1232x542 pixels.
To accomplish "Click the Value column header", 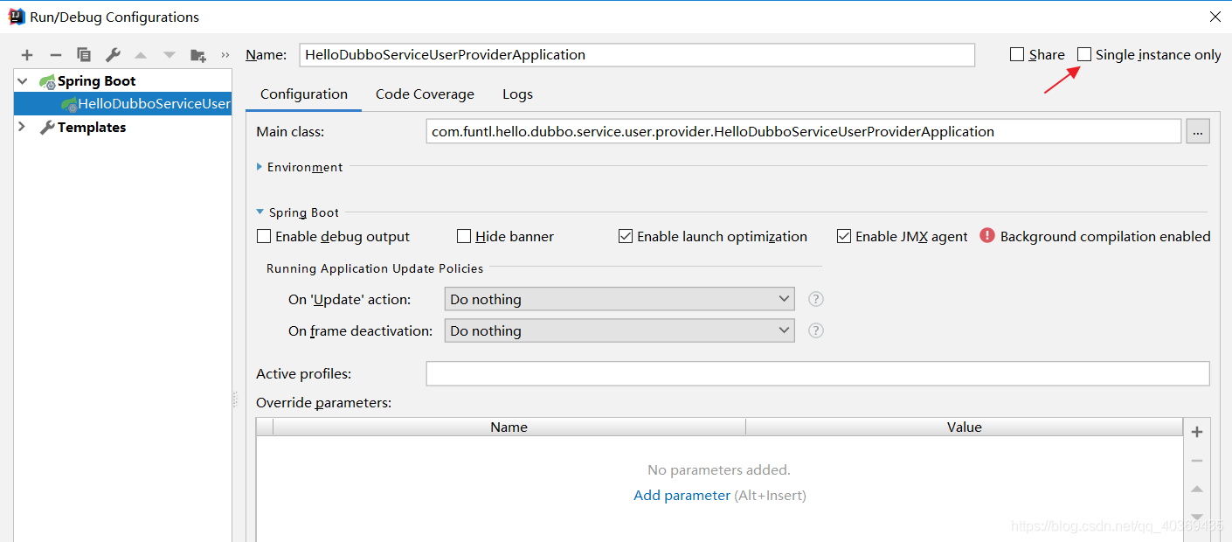I will click(x=965, y=427).
